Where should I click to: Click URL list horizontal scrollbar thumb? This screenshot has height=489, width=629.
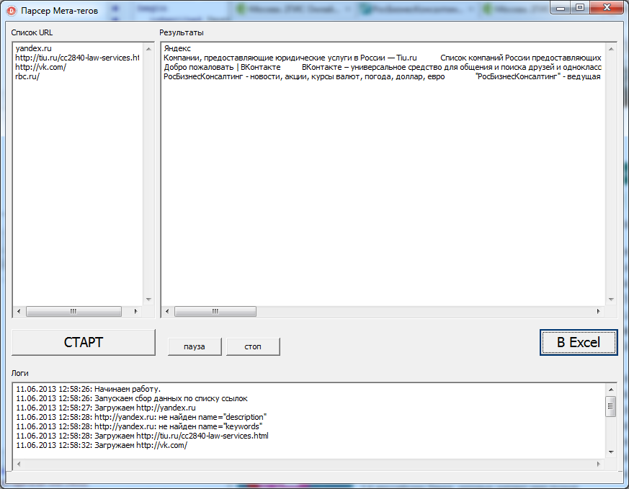coord(73,311)
